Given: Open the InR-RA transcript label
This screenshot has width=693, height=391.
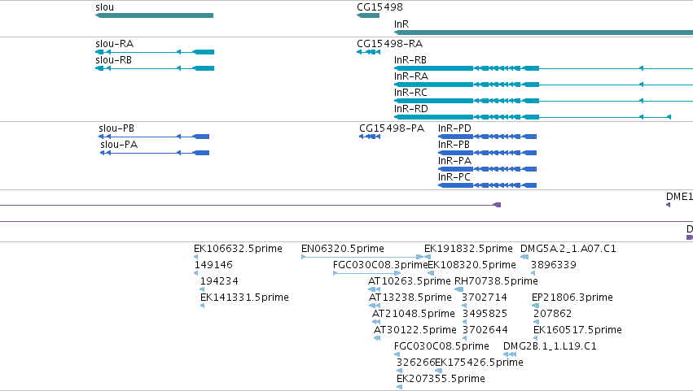Looking at the screenshot, I should 411,76.
